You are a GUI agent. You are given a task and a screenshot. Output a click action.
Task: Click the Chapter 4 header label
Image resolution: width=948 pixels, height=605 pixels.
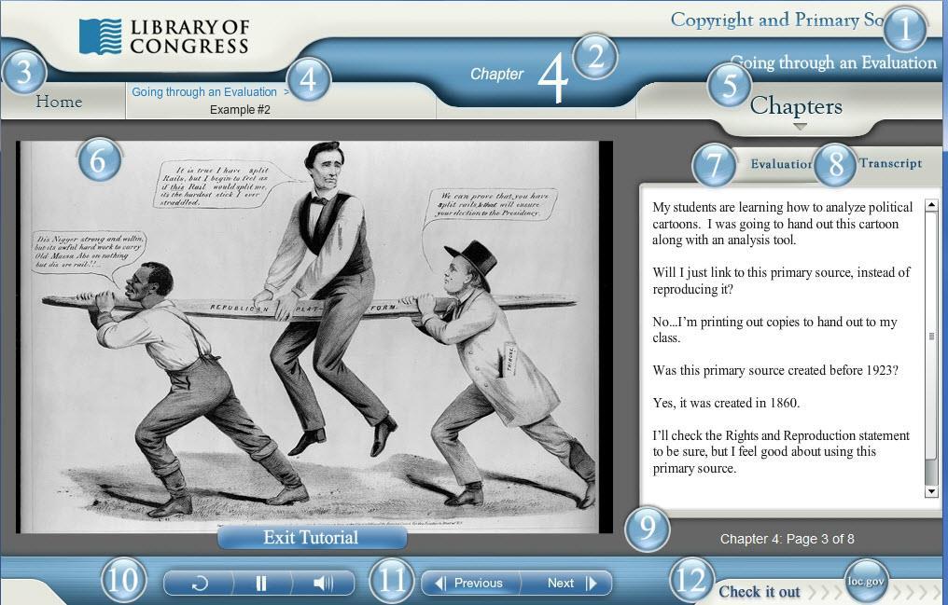pyautogui.click(x=519, y=75)
